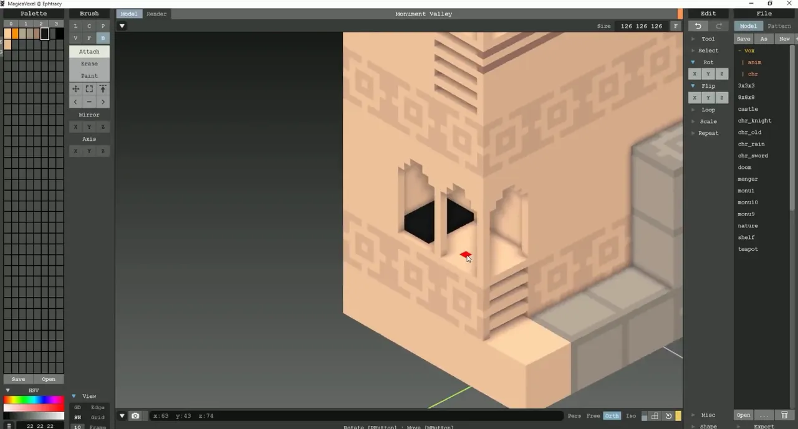The width and height of the screenshot is (798, 429).
Task: Open the color menu icon under HSV sliders
Action: pyautogui.click(x=9, y=426)
